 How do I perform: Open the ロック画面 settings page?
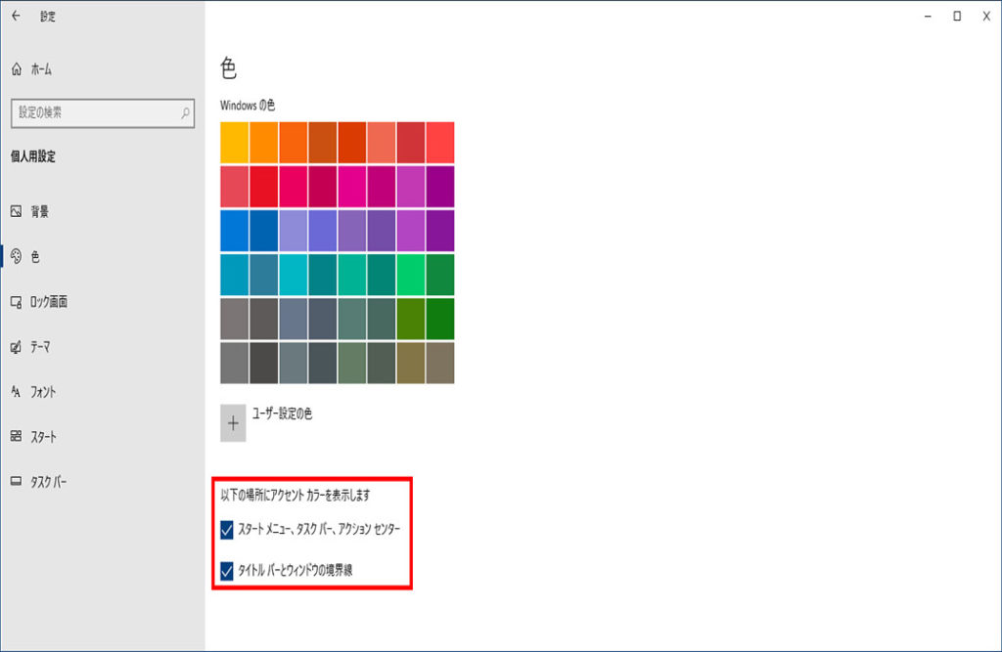pos(49,302)
